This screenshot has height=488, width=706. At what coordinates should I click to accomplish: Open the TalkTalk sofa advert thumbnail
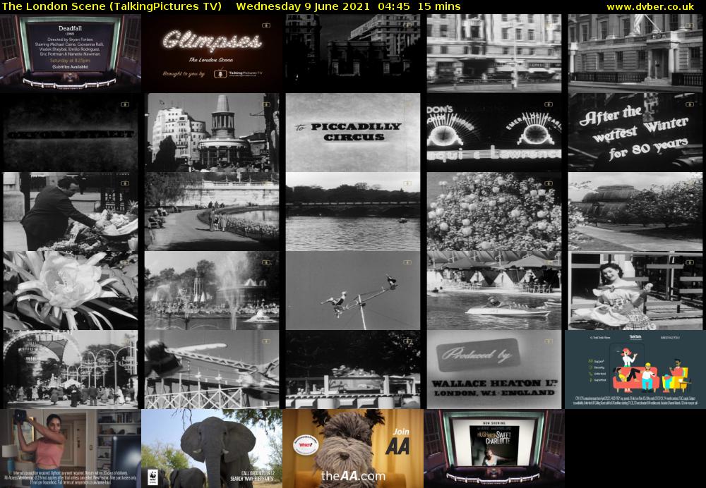[x=635, y=369]
